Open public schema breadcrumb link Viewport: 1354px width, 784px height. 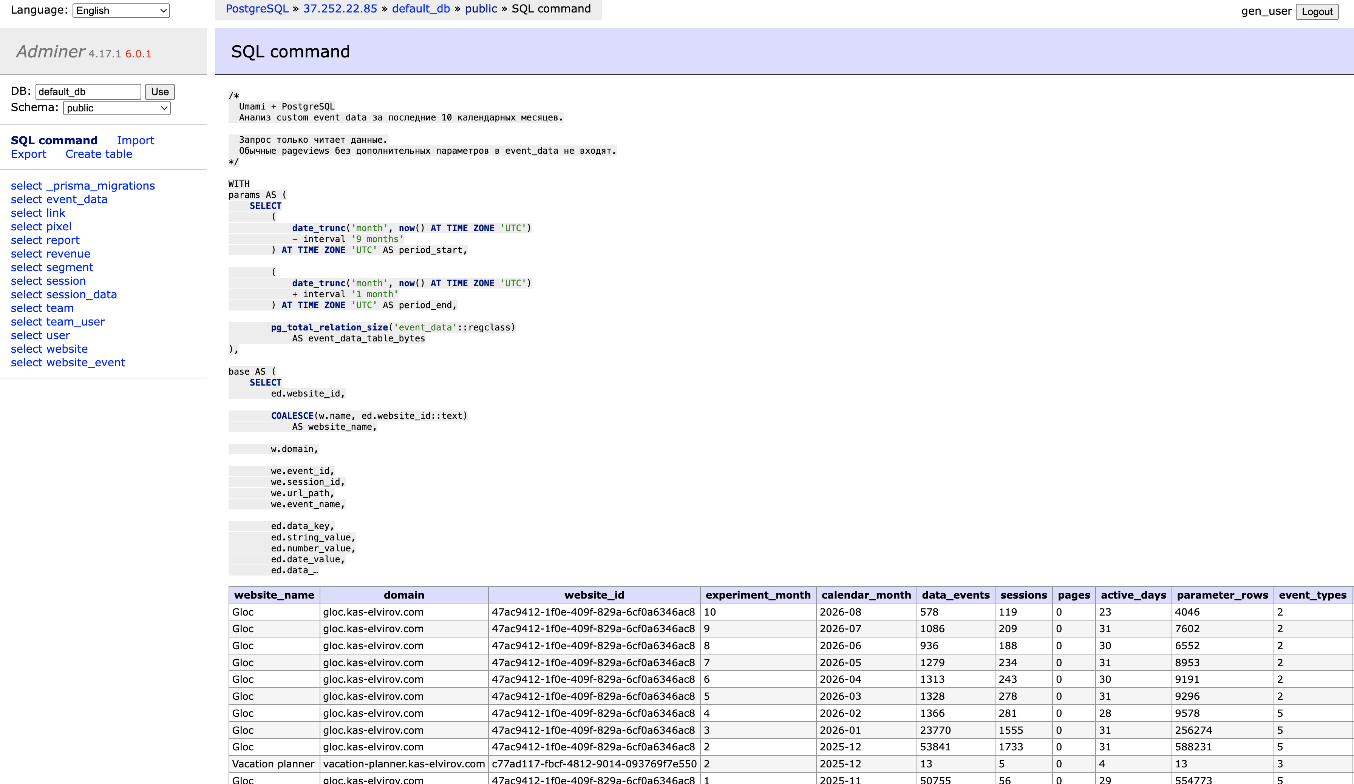481,9
